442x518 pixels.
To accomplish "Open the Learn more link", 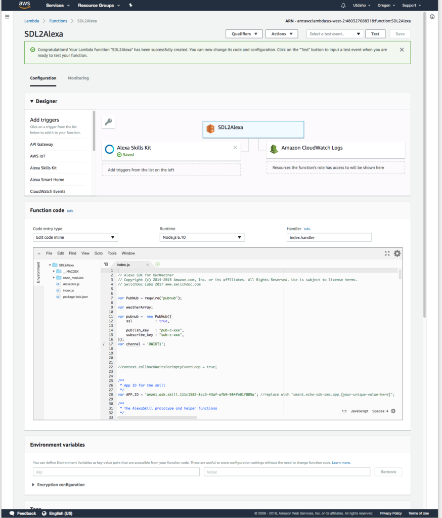I will [341, 462].
